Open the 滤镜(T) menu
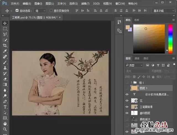Screen dimensions: 177x135 (85, 4)
